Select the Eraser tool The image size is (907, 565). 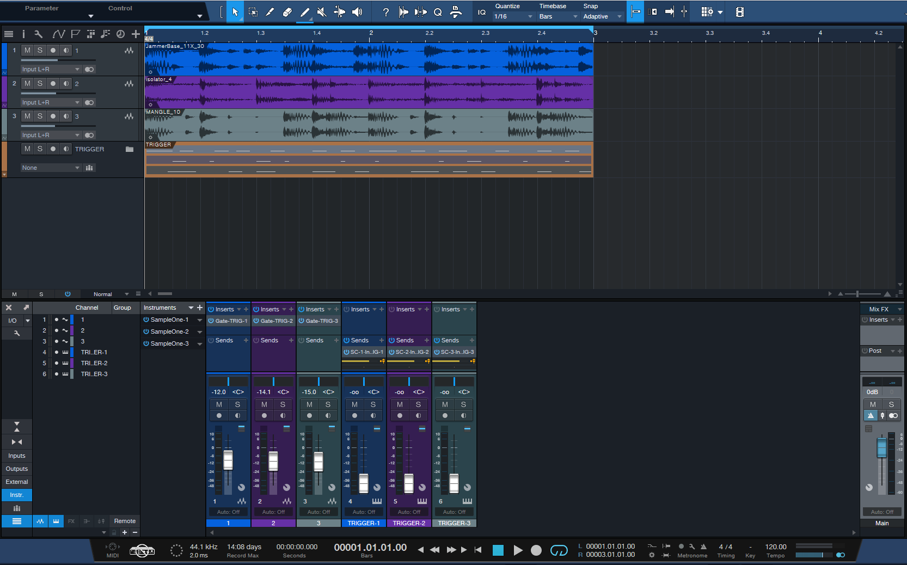(x=287, y=11)
